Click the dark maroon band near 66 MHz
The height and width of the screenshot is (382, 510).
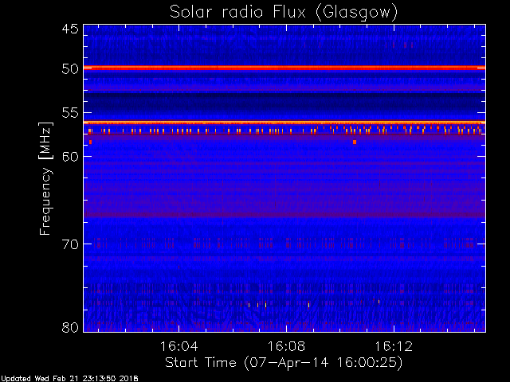pyautogui.click(x=284, y=215)
